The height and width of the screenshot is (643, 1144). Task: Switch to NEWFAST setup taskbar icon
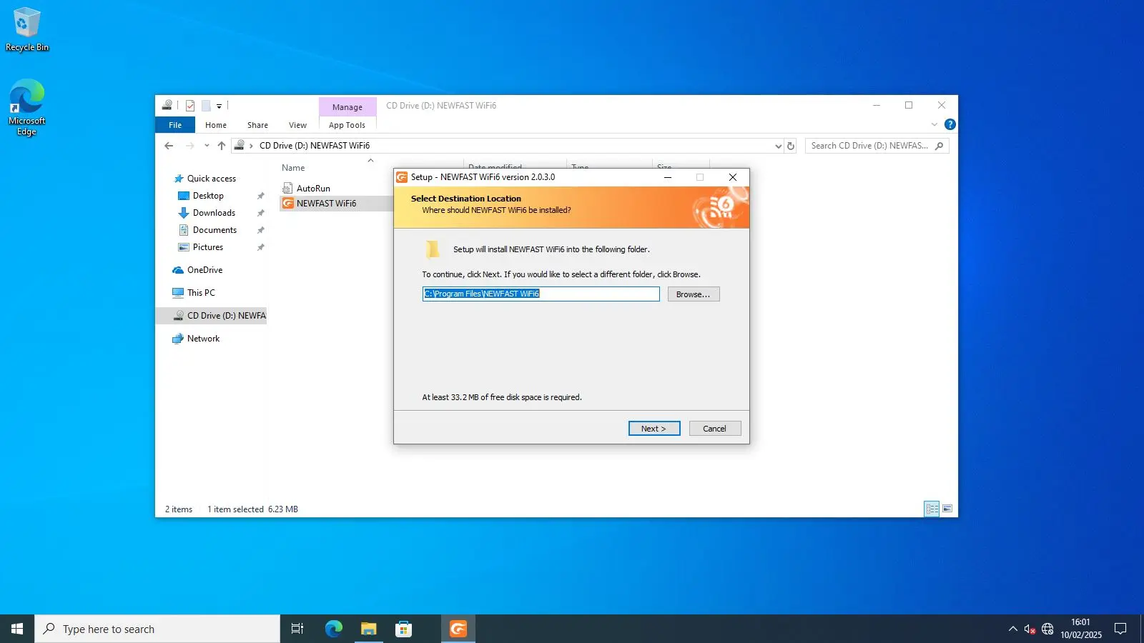pos(458,629)
